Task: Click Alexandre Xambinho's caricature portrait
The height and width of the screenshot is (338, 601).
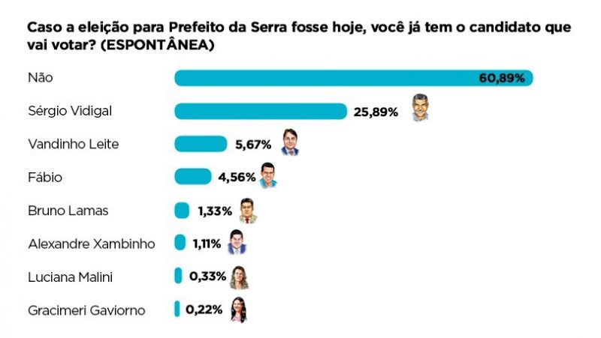Action: point(237,242)
